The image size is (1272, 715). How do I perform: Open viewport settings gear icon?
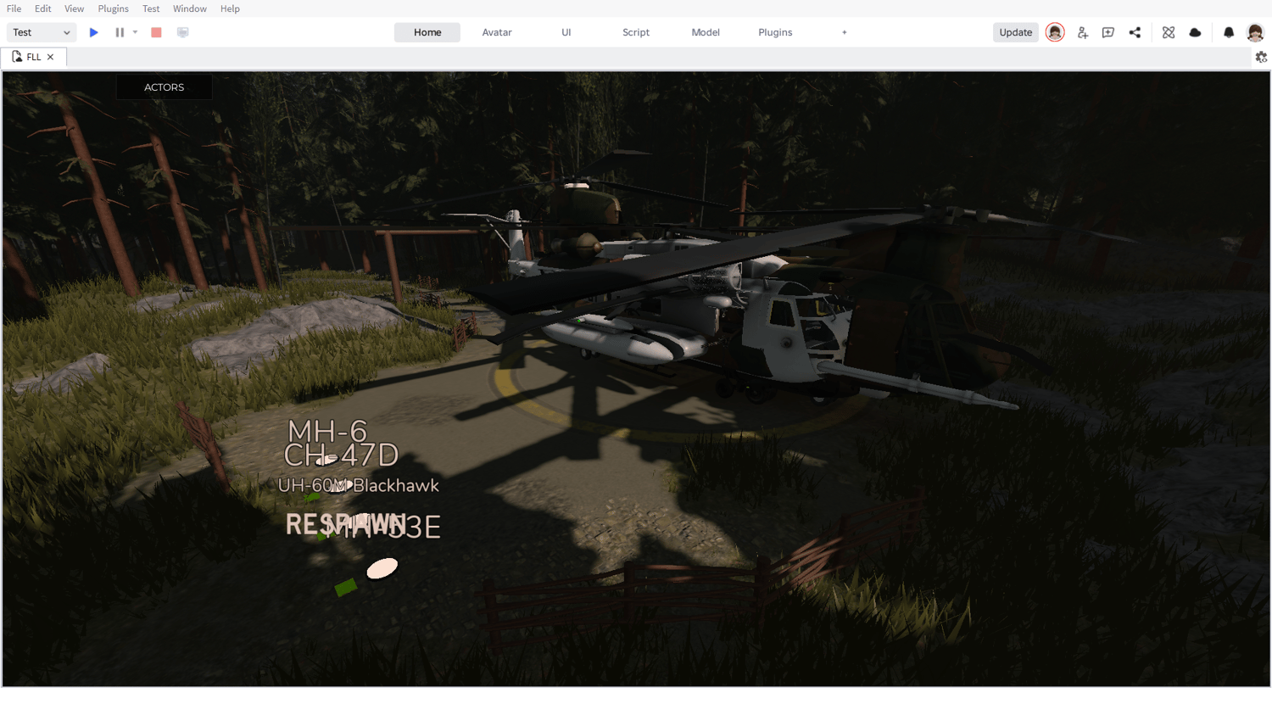tap(1261, 57)
